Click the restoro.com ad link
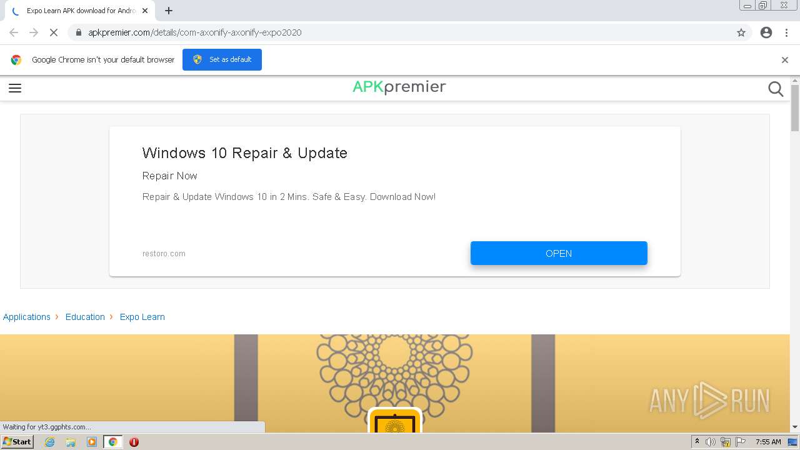 (164, 254)
